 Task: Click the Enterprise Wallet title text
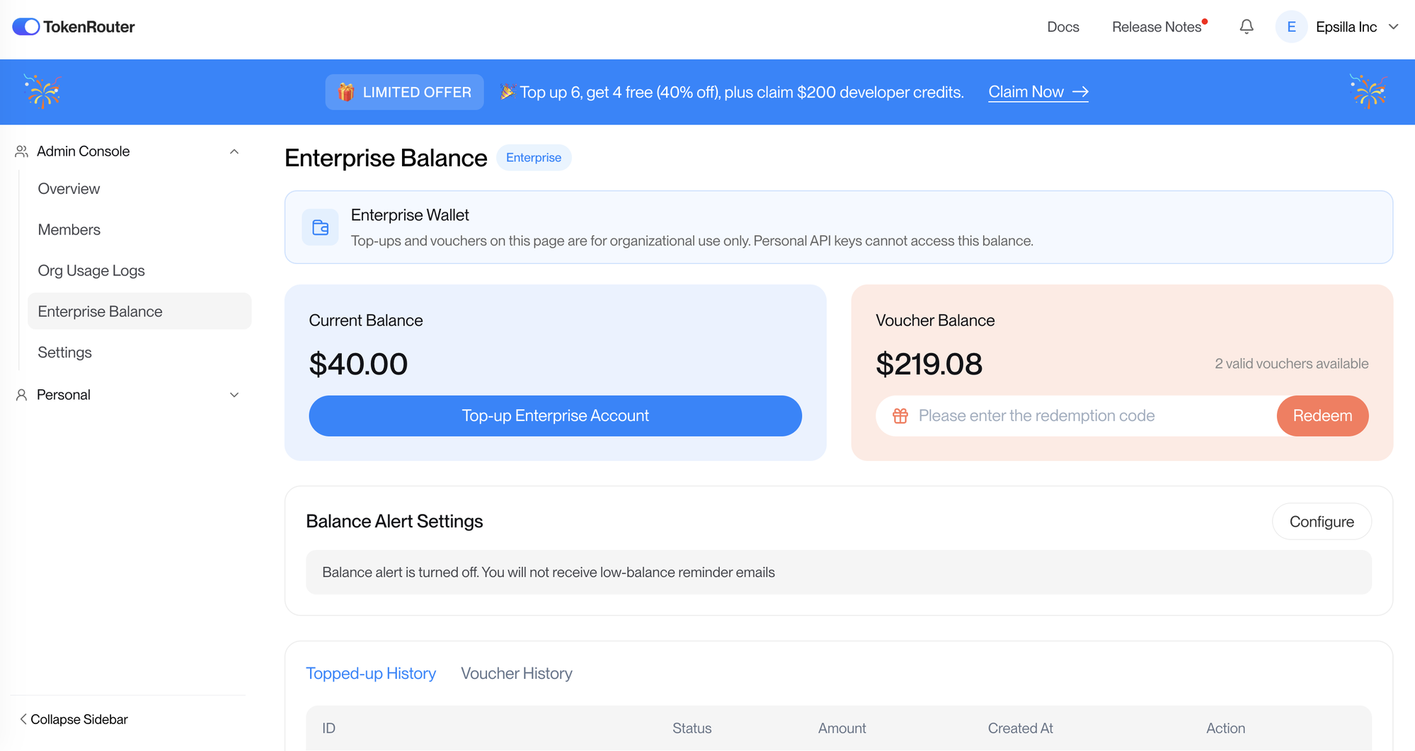(x=410, y=215)
